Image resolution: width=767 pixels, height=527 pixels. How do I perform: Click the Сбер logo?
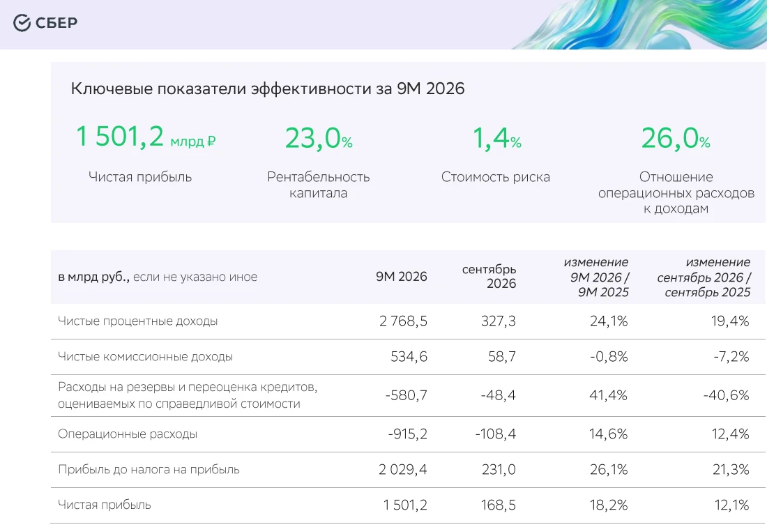pyautogui.click(x=45, y=22)
